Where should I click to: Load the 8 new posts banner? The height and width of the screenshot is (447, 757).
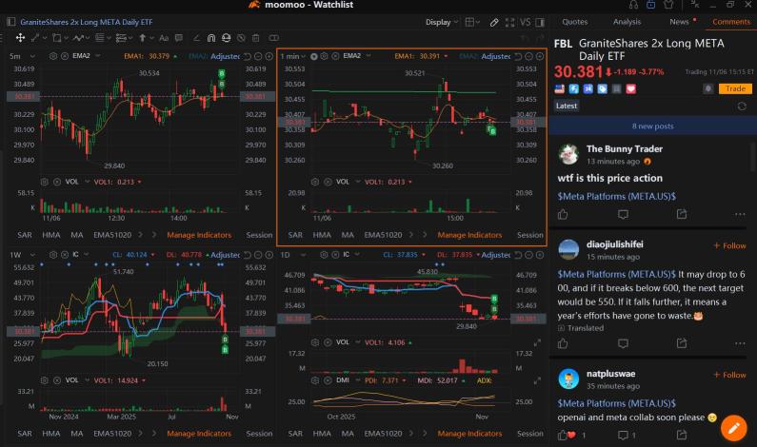[x=652, y=126]
